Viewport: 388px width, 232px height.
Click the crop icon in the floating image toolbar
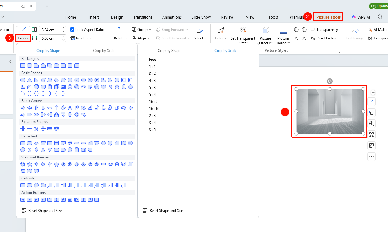click(x=372, y=102)
